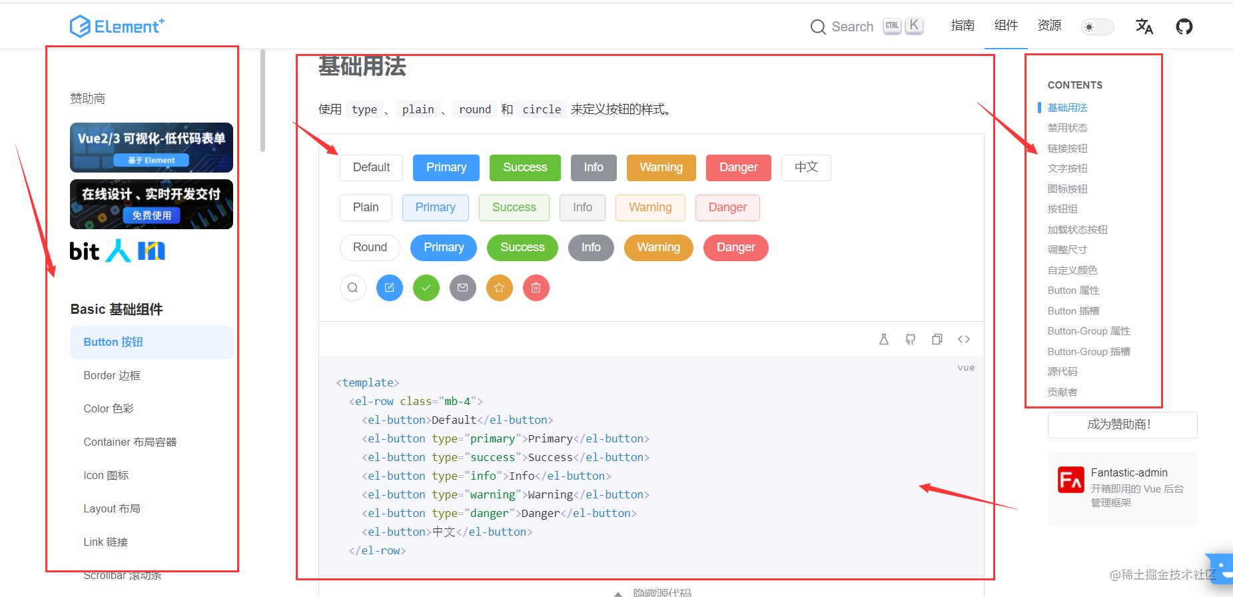
Task: Click the 中文 button
Action: (x=806, y=167)
